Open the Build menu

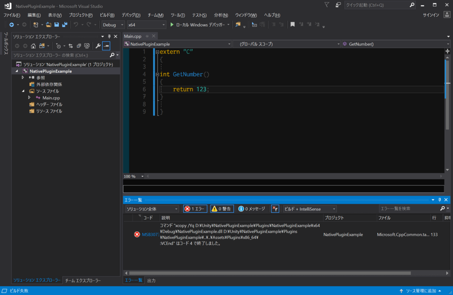point(107,15)
